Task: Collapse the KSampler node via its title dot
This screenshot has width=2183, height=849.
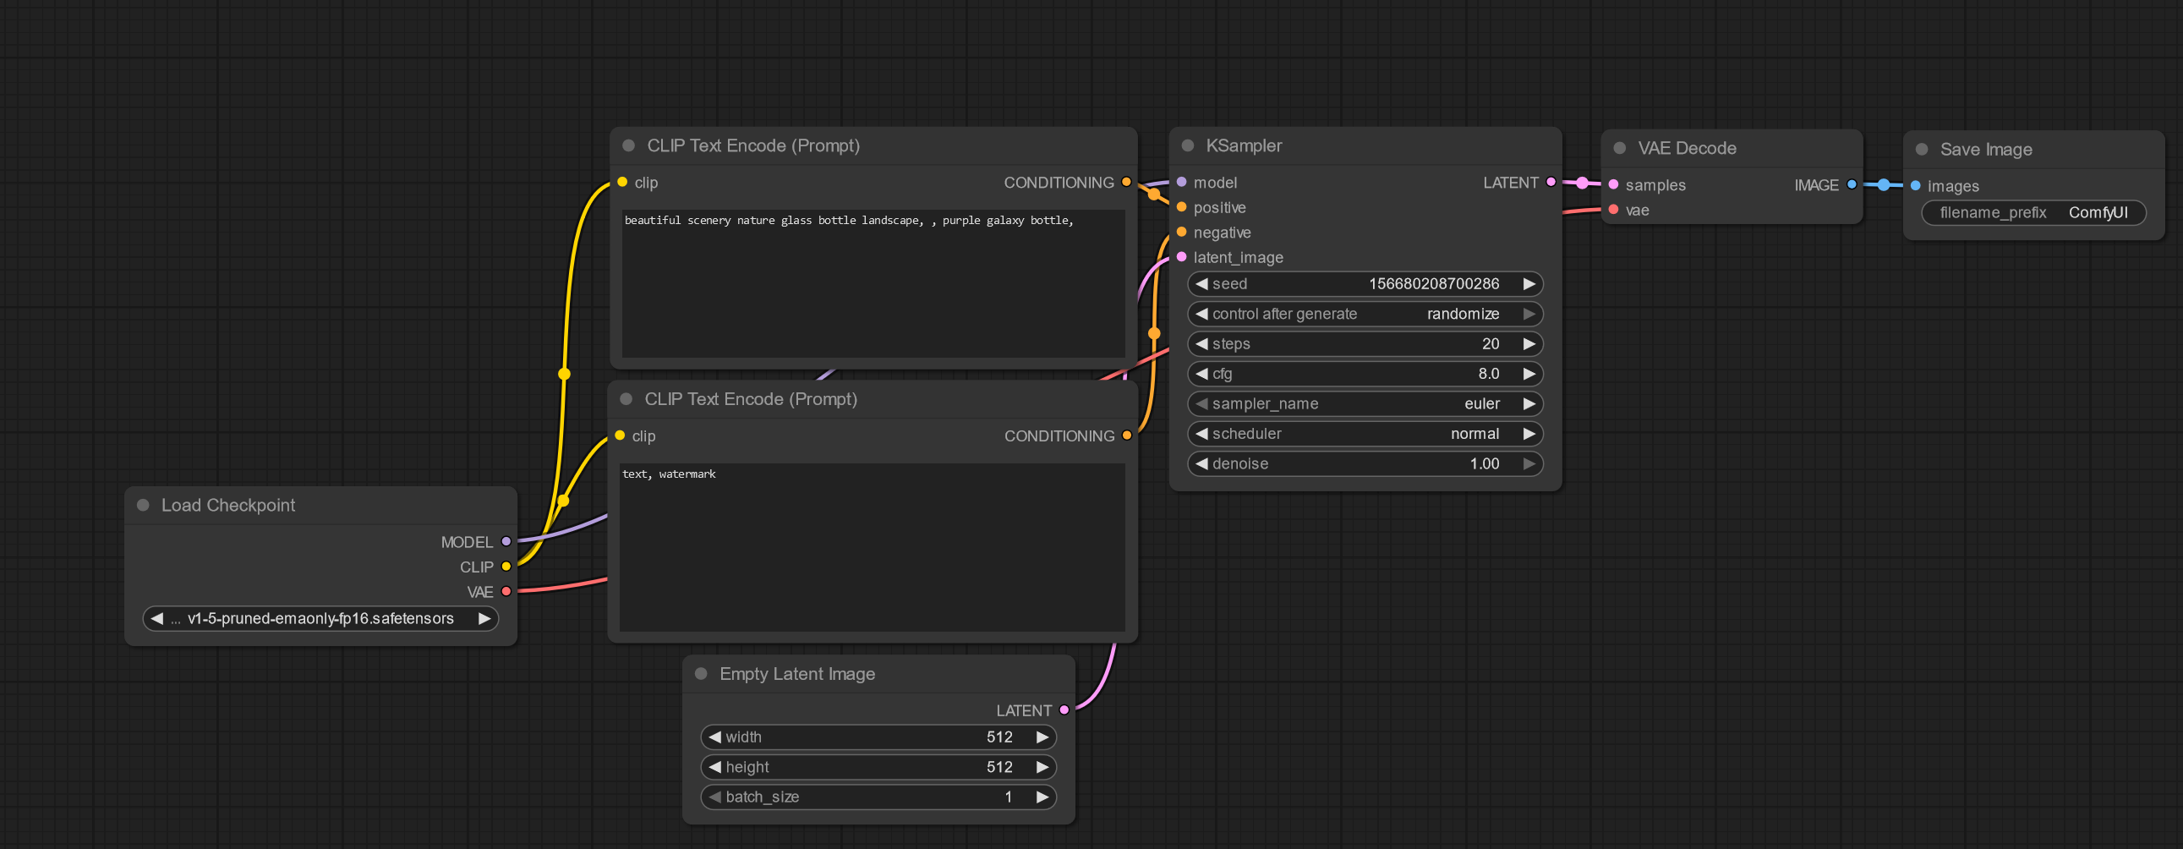Action: coord(1187,145)
